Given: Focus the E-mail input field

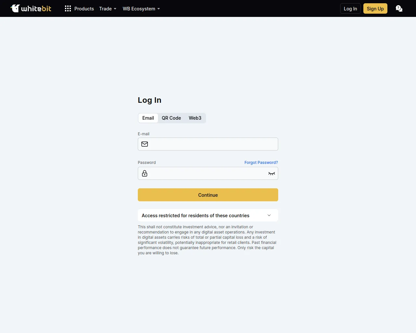Looking at the screenshot, I should [x=211, y=144].
